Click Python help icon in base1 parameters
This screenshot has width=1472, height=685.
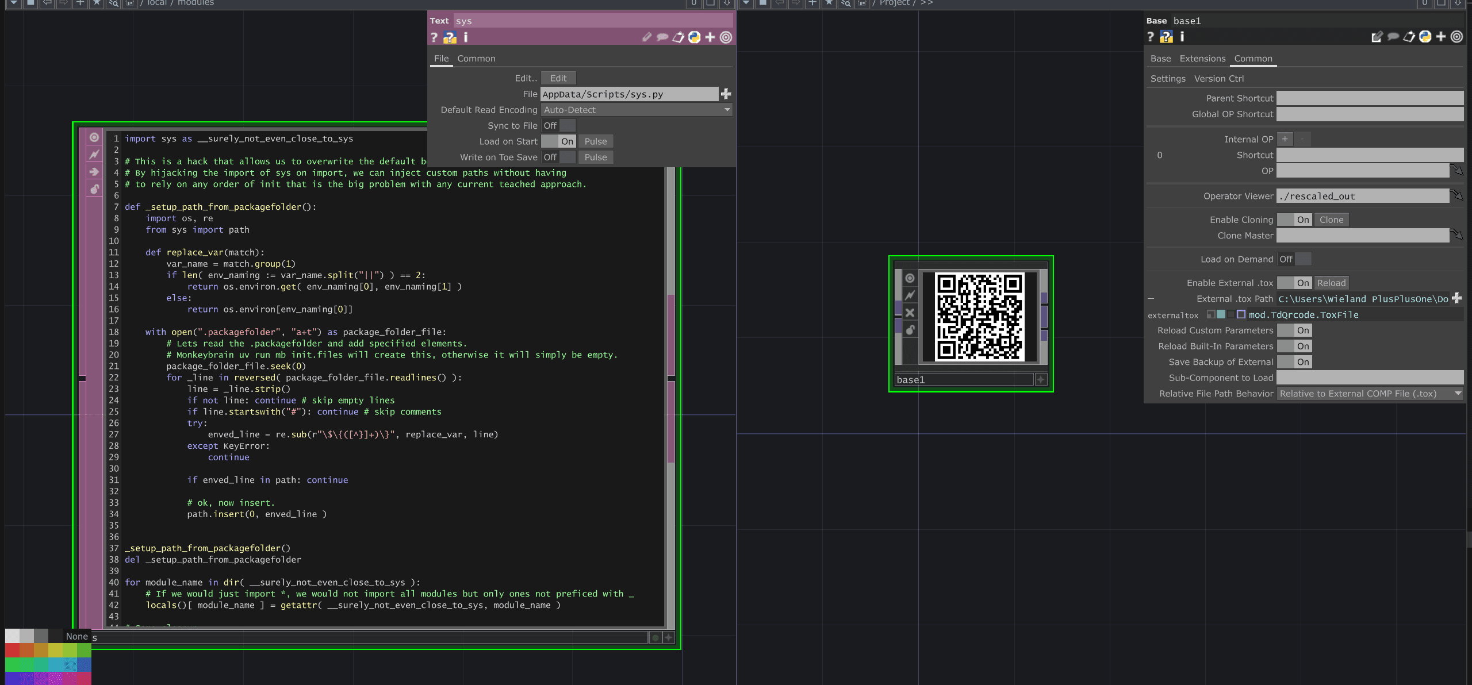(1166, 37)
